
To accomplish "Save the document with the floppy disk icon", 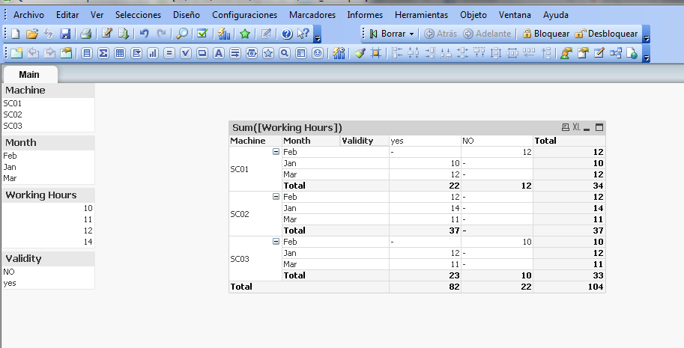I will click(65, 34).
